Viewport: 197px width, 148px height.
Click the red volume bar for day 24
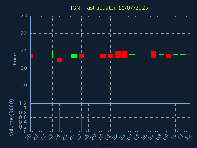tap(59, 121)
